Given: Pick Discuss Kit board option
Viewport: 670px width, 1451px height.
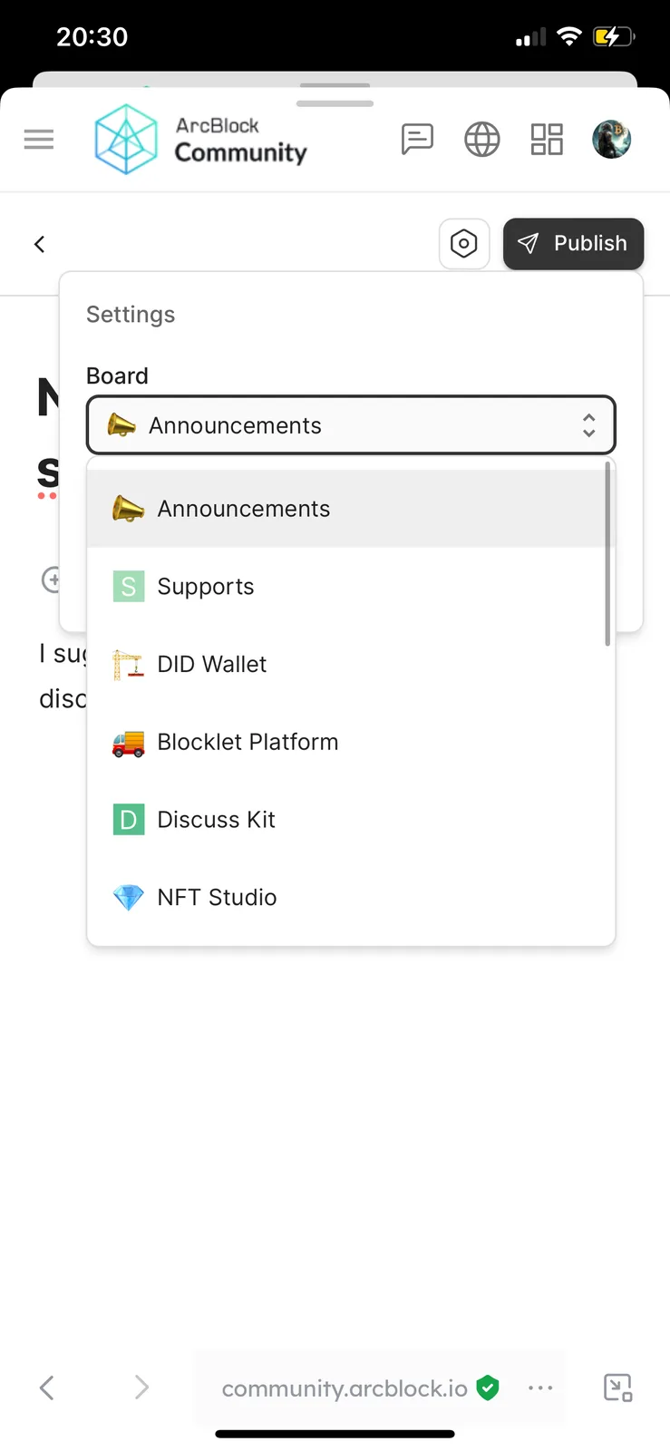Looking at the screenshot, I should point(350,820).
